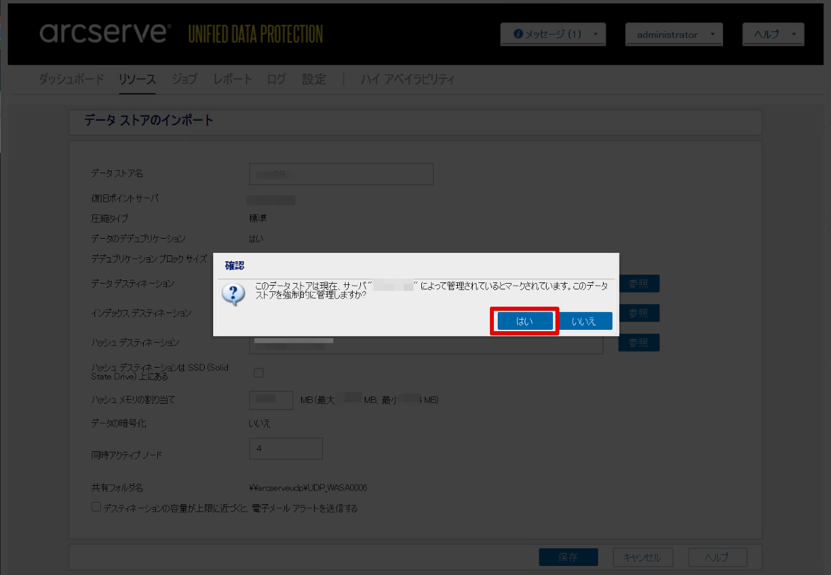Click the question mark icon in the confirmation dialog

coord(233,295)
